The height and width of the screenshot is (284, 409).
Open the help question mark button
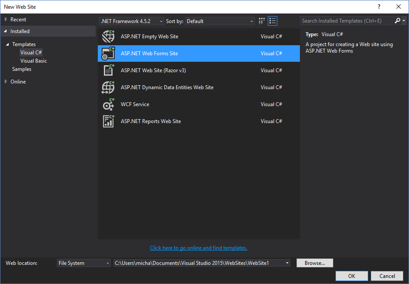[x=379, y=7]
